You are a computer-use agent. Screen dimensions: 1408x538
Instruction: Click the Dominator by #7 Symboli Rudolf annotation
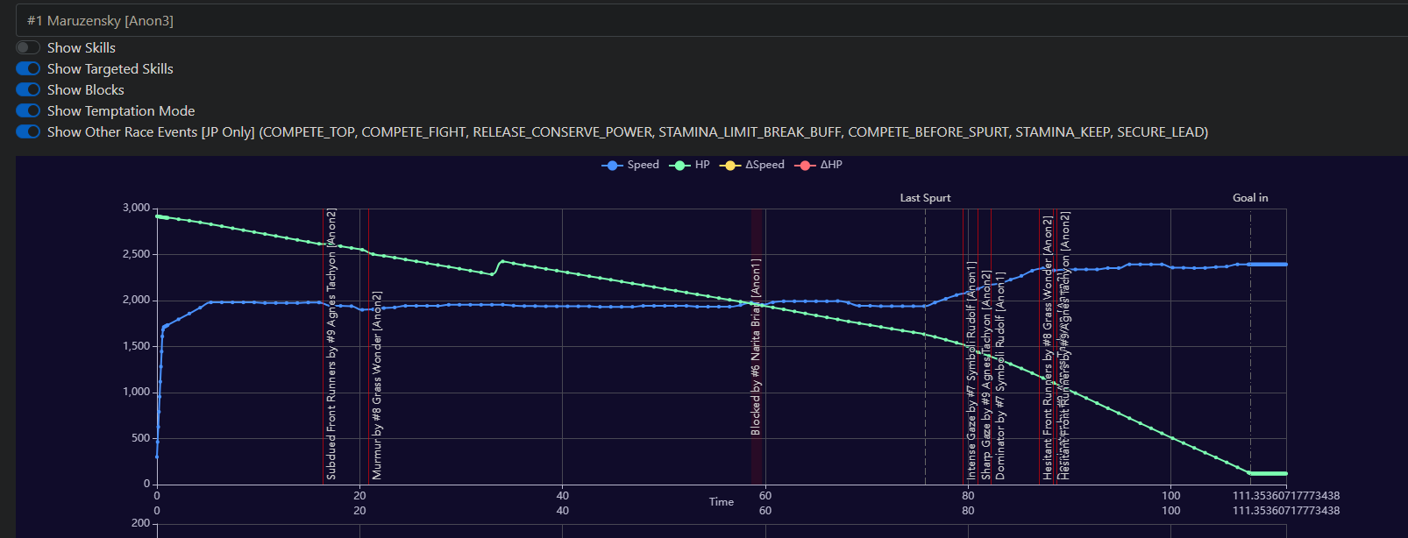[x=1001, y=375]
